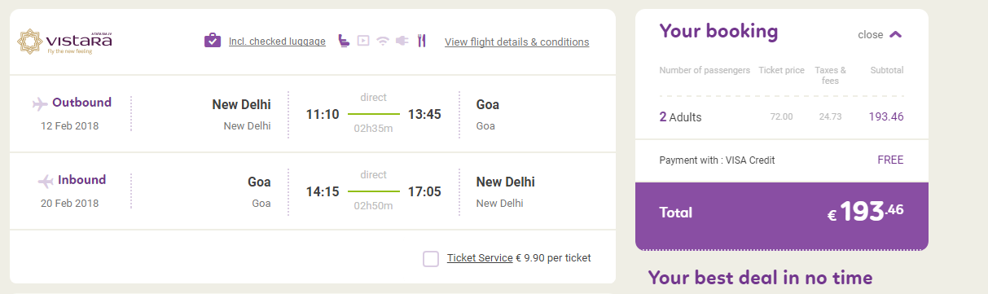Enable the Ticket Service checkbox
The height and width of the screenshot is (294, 988).
click(431, 259)
